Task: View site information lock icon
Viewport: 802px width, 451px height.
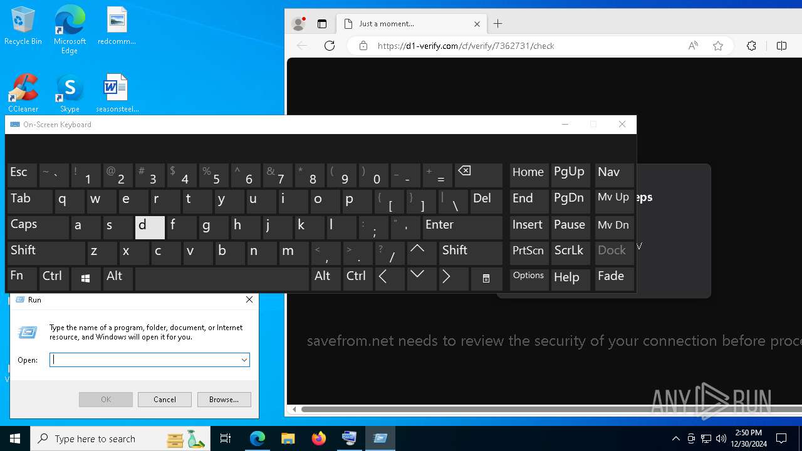Action: (x=363, y=46)
